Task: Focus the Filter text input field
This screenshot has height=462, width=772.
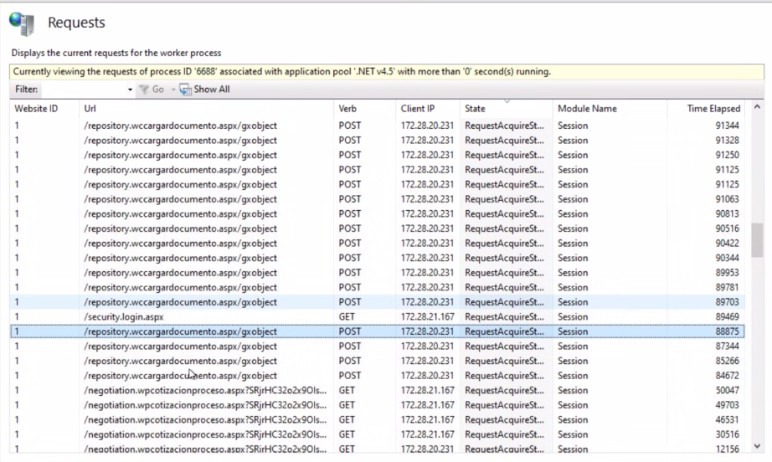Action: [x=84, y=89]
